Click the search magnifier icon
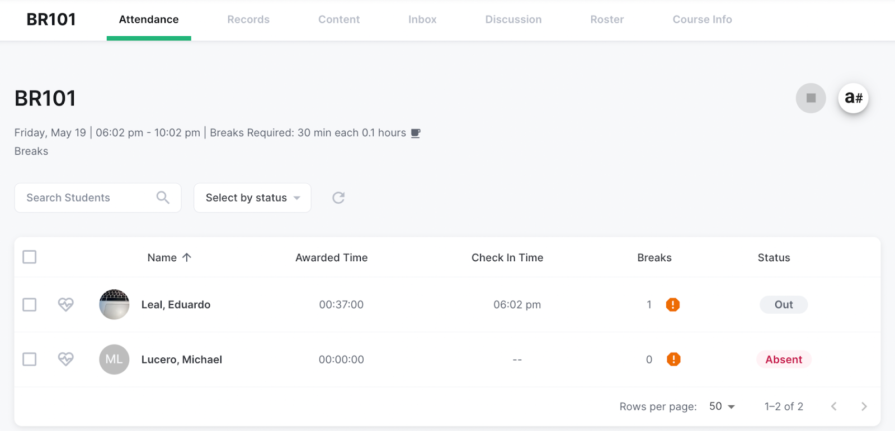Image resolution: width=895 pixels, height=431 pixels. click(x=163, y=198)
